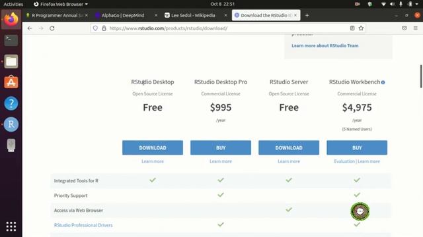This screenshot has width=423, height=237.
Task: Open Ubuntu Software from the dock
Action: point(11,82)
